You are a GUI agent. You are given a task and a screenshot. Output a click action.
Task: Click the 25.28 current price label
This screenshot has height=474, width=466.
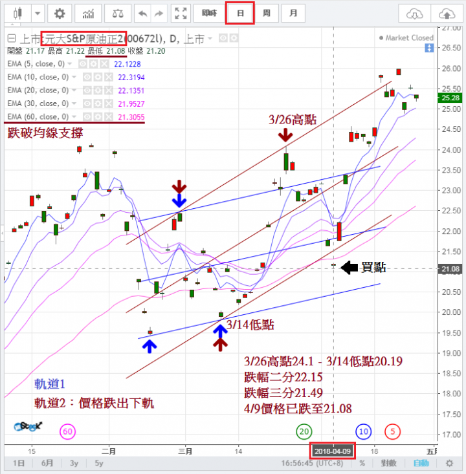point(450,98)
